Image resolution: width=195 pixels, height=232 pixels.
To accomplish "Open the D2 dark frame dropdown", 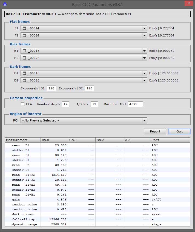I will (144, 80).
